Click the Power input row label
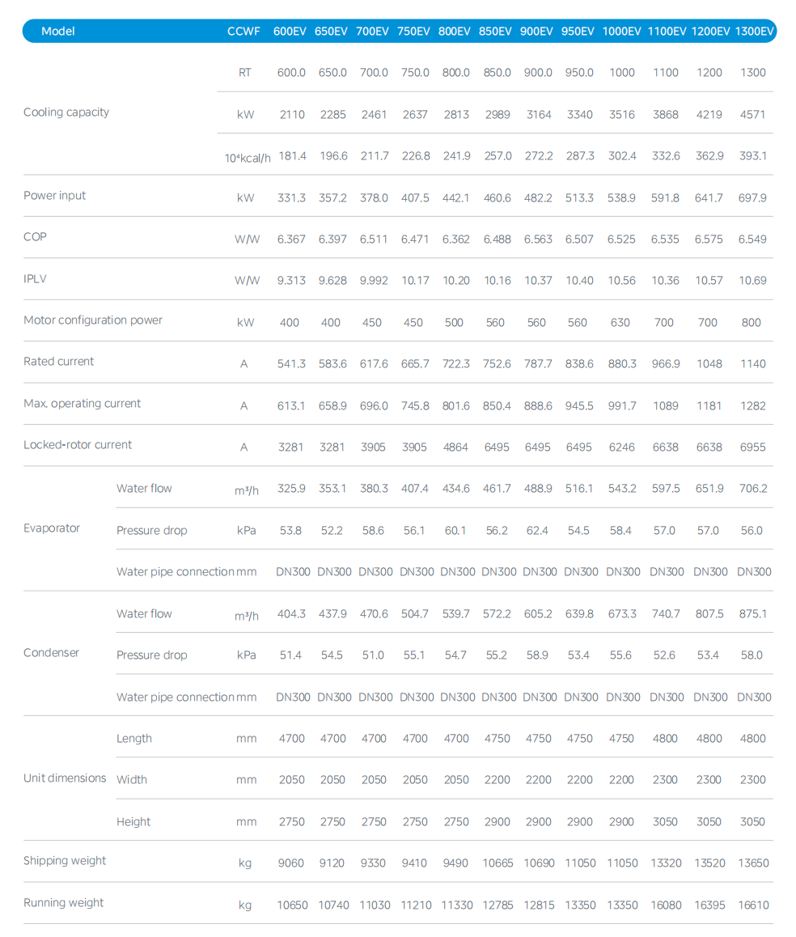This screenshot has width=796, height=937. [54, 195]
